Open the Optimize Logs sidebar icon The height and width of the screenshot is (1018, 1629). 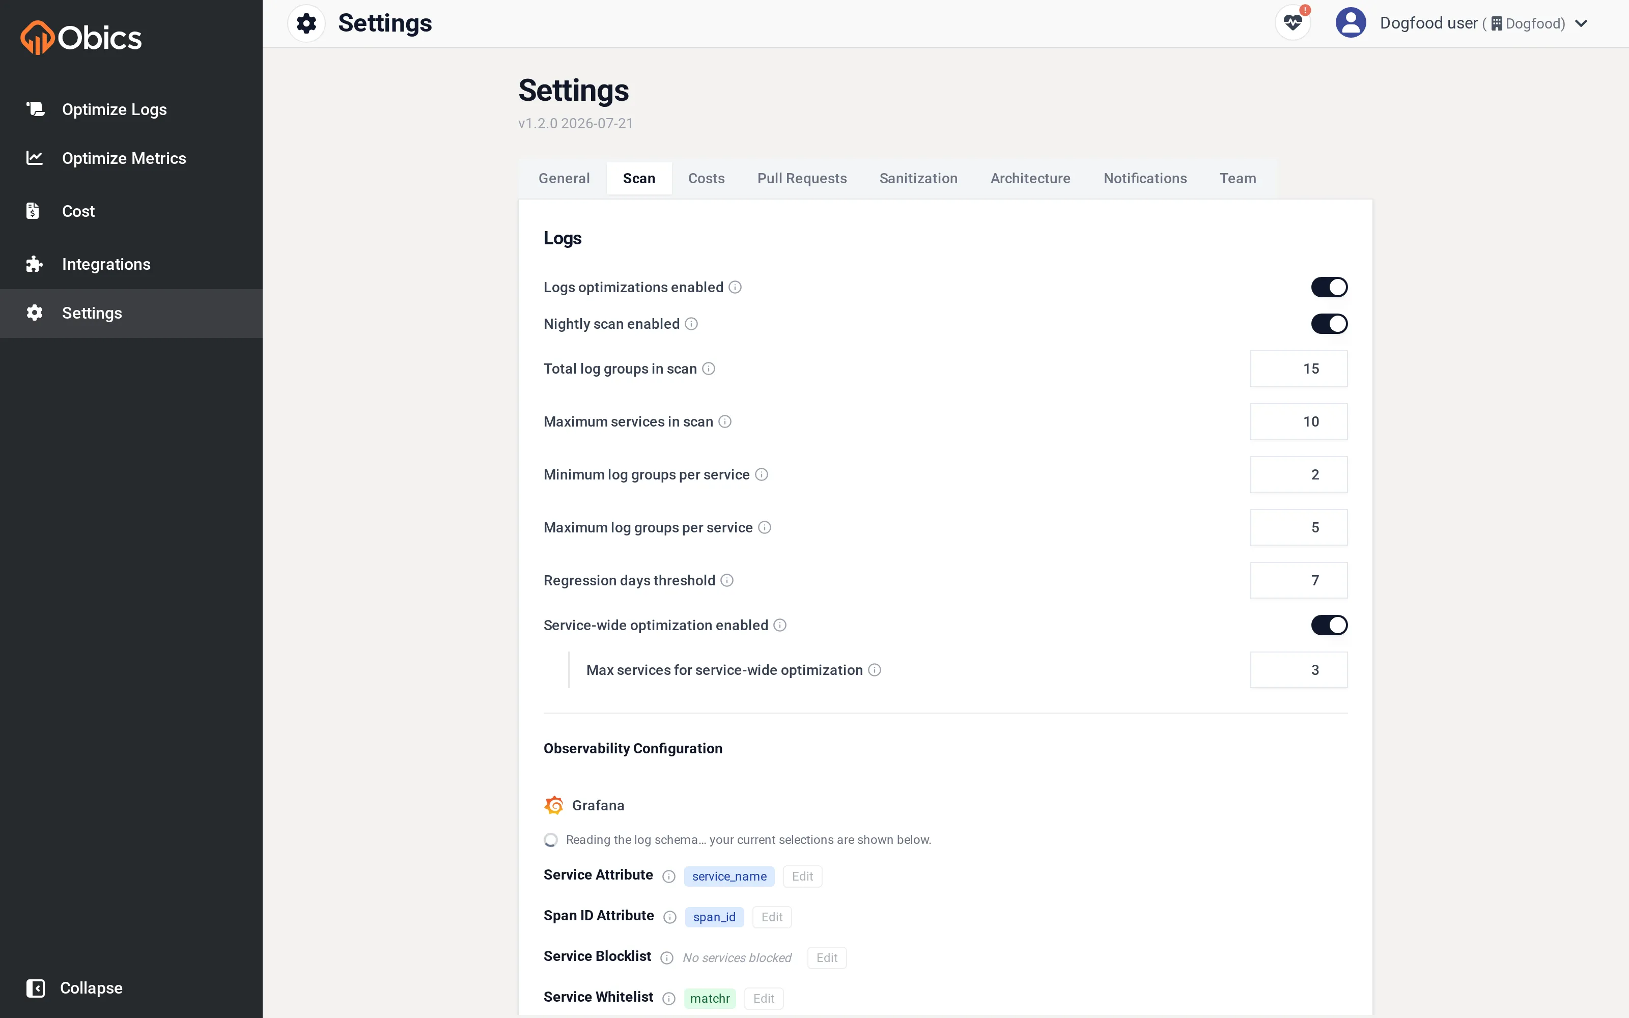click(x=35, y=109)
